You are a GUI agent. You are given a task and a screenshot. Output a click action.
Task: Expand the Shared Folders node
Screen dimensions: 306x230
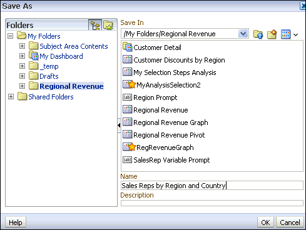(11, 97)
